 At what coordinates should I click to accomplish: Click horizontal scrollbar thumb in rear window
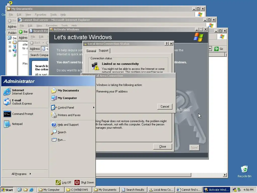(143, 175)
